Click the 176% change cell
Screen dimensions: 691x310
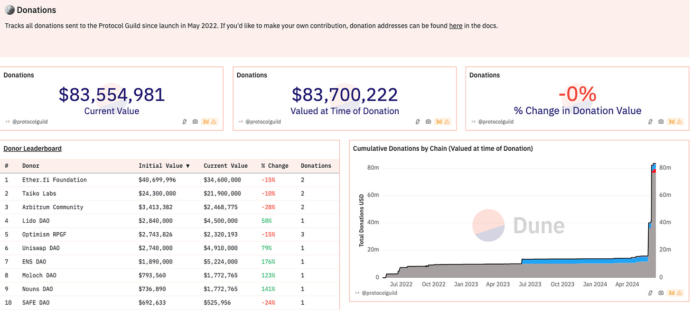pyautogui.click(x=268, y=262)
